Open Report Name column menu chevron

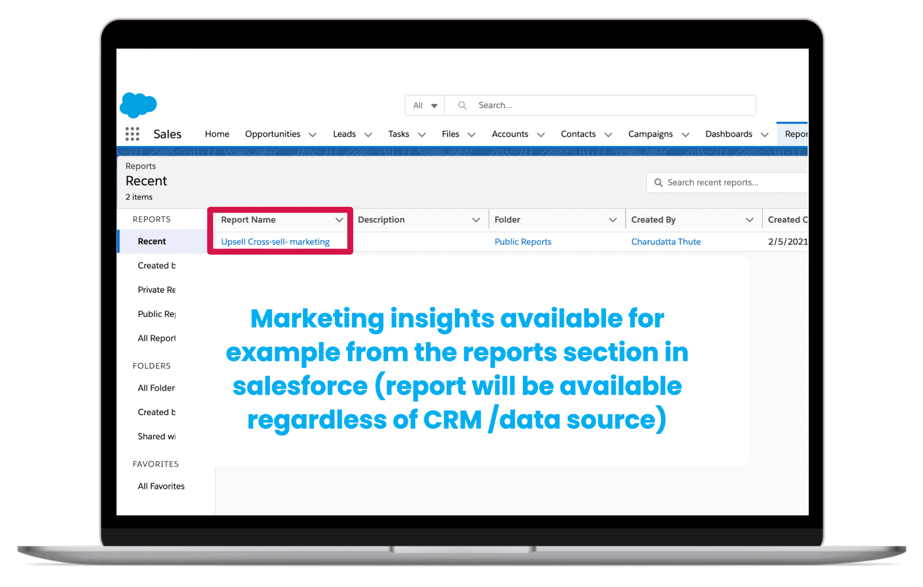pyautogui.click(x=339, y=220)
